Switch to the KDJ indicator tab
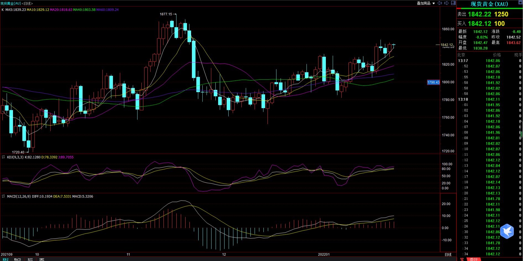 [x=6, y=259]
